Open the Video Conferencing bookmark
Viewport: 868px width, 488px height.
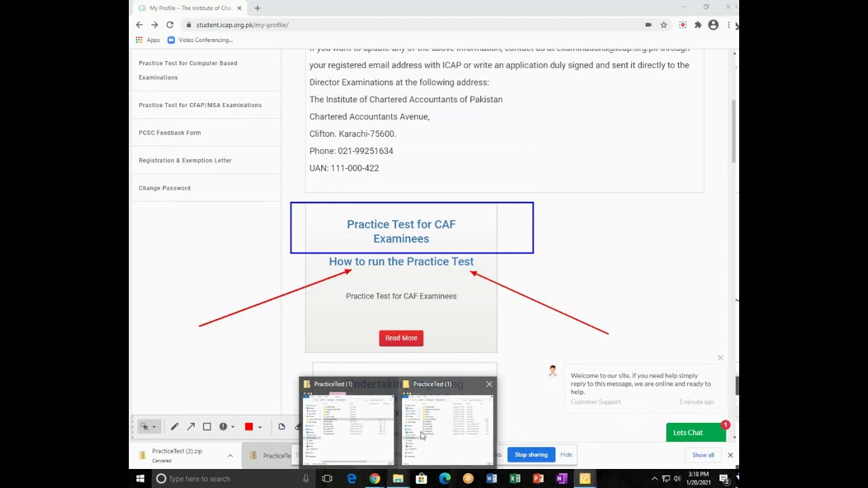tap(200, 40)
